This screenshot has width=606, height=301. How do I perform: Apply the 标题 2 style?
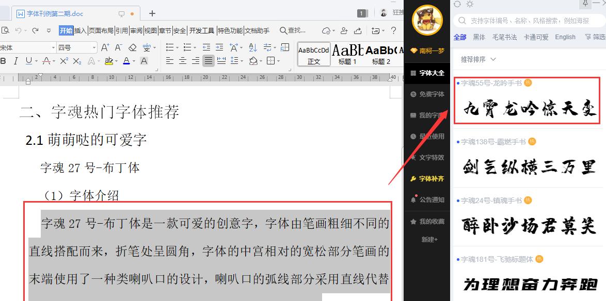tap(381, 54)
